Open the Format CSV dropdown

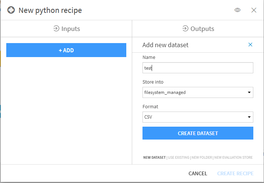198,117
